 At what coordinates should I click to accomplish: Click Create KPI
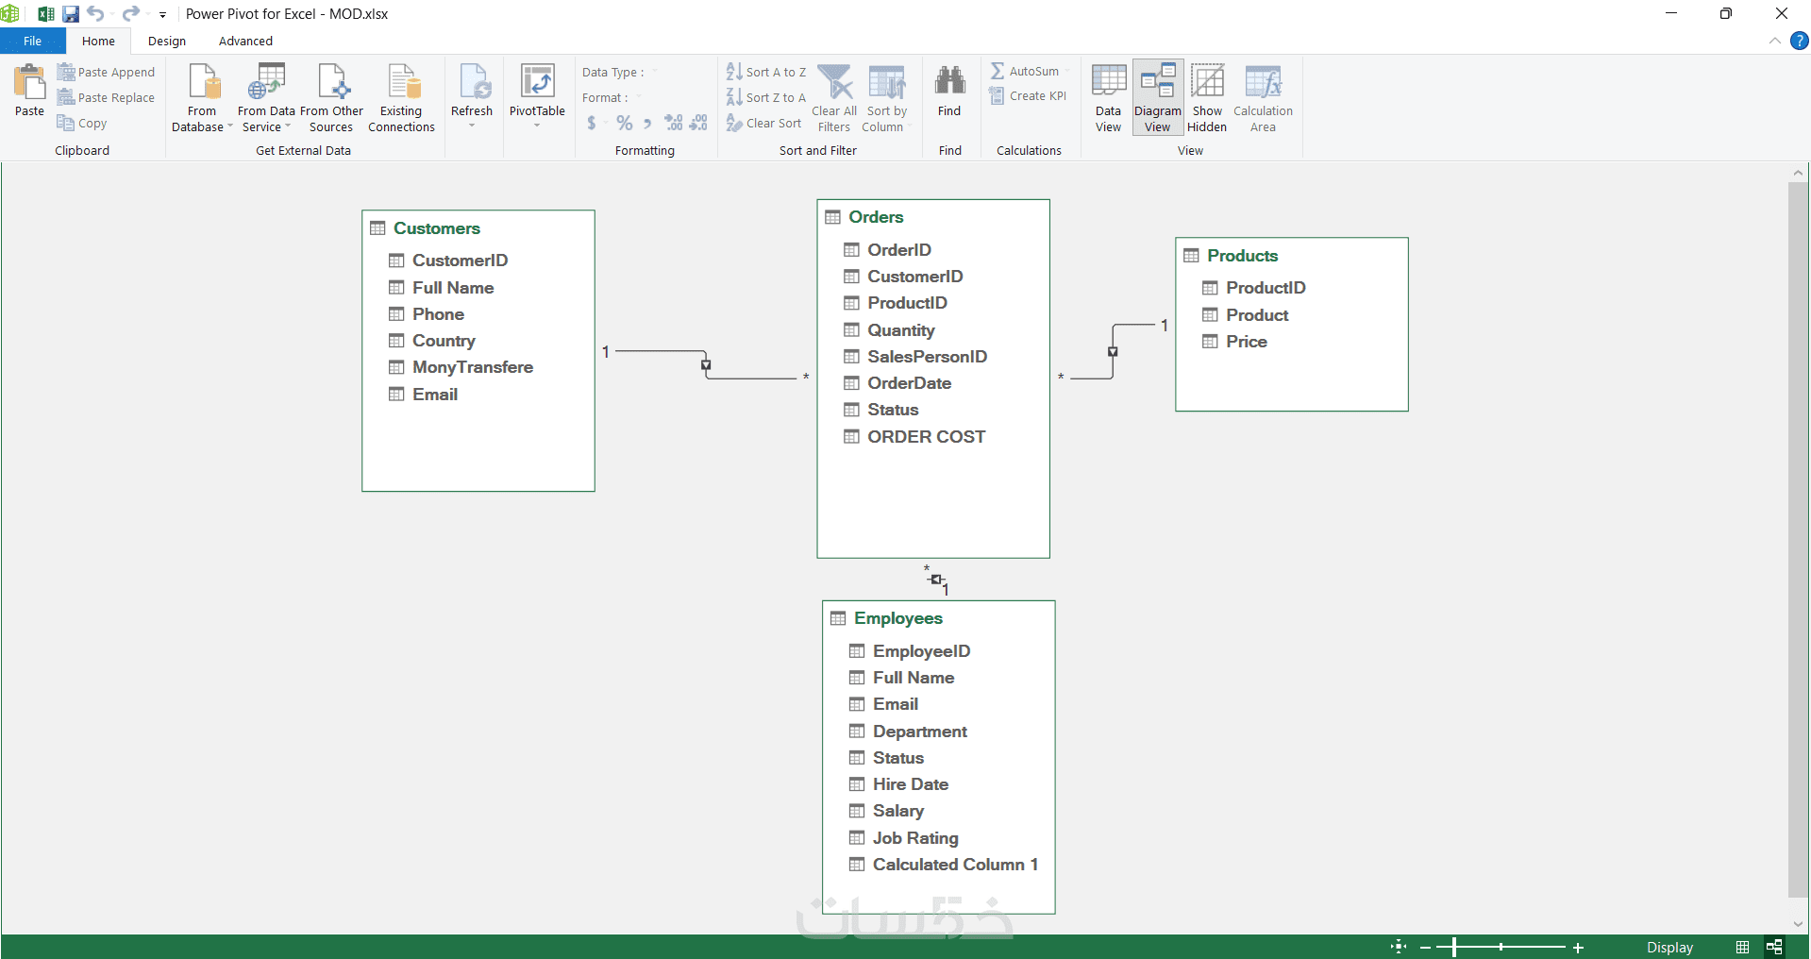click(x=1028, y=96)
